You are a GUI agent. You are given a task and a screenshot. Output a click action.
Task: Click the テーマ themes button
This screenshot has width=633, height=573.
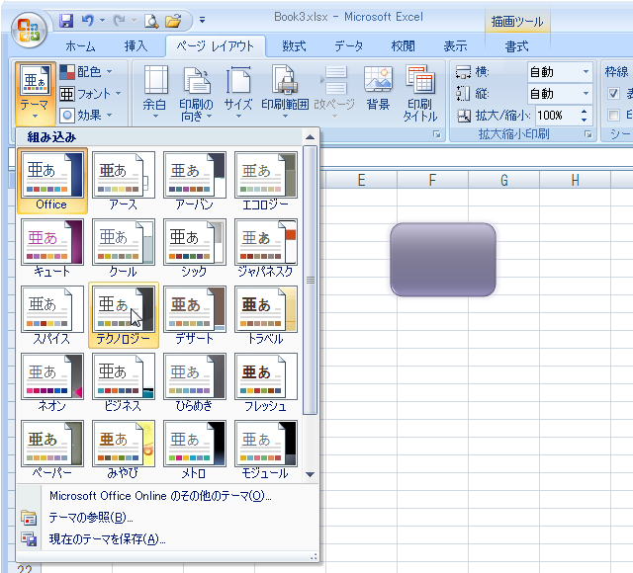point(35,93)
